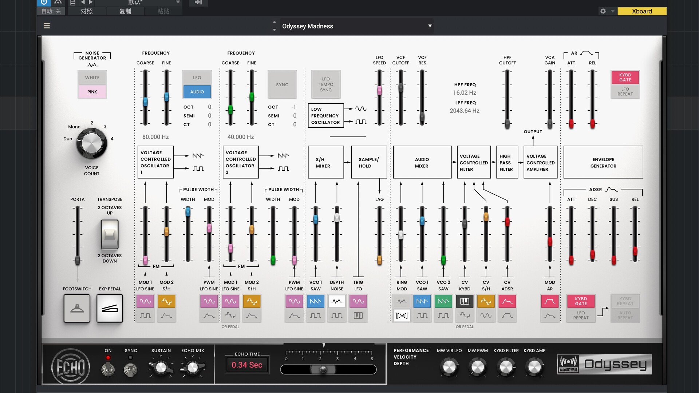Select the keyboard CV icon under CV KYBD
Image resolution: width=699 pixels, height=393 pixels.
pos(465,301)
